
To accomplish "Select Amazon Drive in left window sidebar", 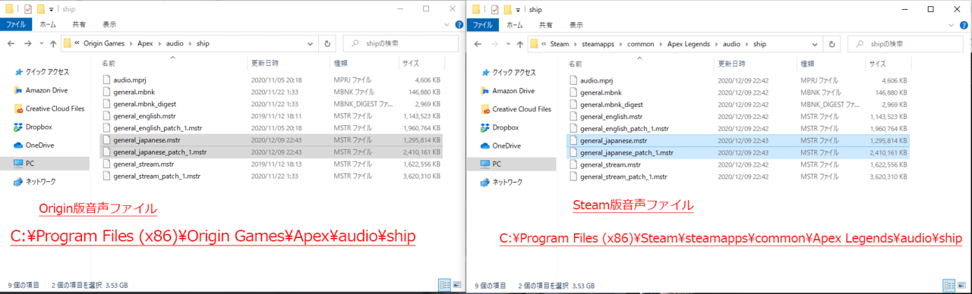I will [46, 90].
